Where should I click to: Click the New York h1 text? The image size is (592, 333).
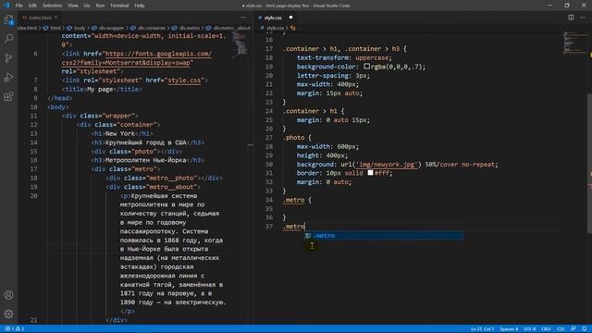click(x=120, y=133)
